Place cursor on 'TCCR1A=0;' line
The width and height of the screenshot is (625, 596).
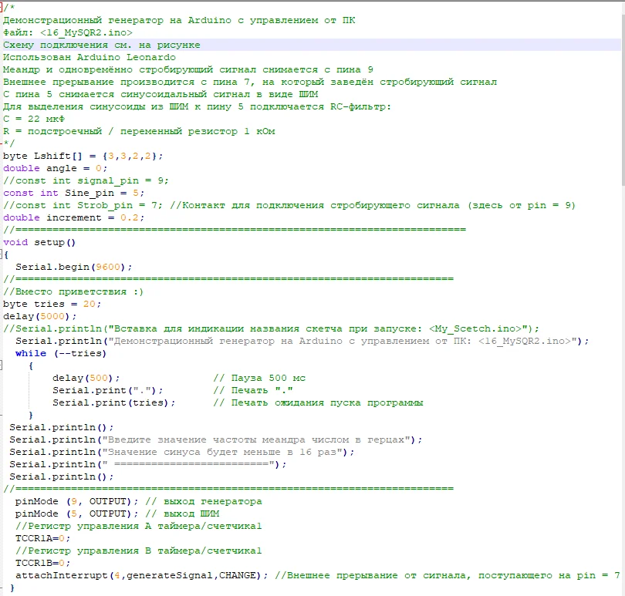[x=42, y=538]
